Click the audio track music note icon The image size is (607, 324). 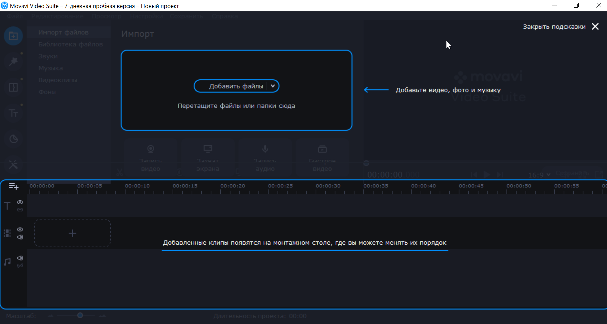click(7, 262)
